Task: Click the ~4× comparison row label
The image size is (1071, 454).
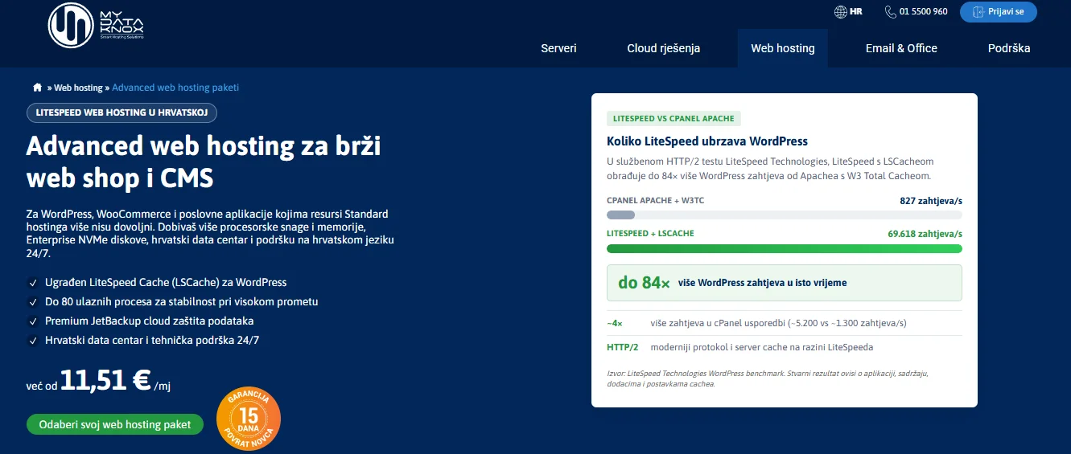Action: (x=614, y=323)
